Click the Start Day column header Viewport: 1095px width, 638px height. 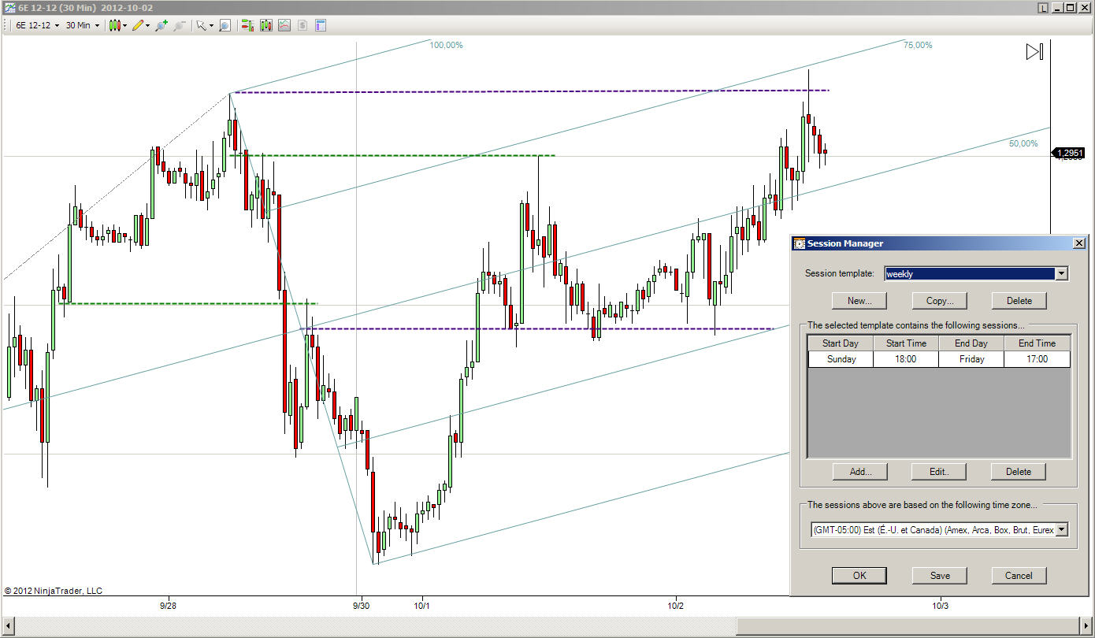[841, 343]
